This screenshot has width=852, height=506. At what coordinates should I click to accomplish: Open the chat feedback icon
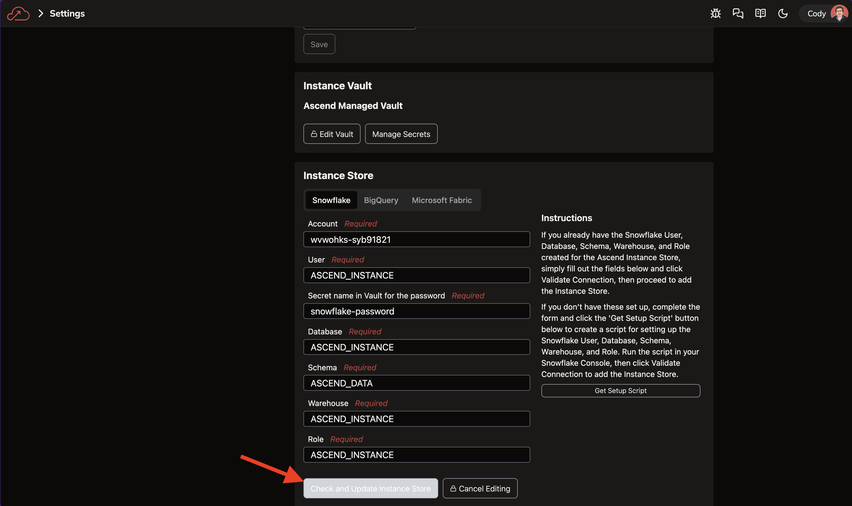pos(738,14)
